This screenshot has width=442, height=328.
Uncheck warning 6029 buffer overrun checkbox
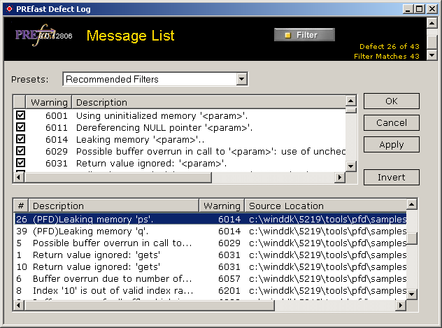coord(20,151)
